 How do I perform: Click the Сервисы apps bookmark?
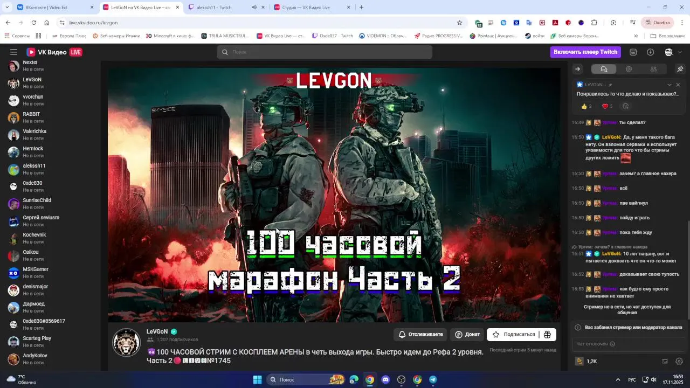17,36
